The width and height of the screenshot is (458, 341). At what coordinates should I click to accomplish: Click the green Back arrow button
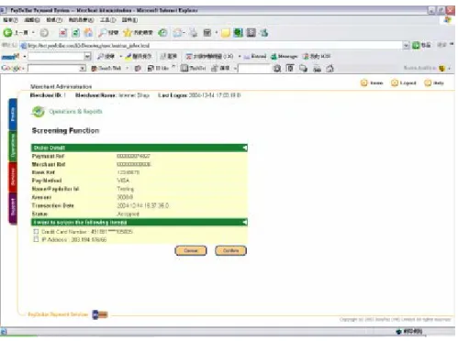tap(7, 32)
